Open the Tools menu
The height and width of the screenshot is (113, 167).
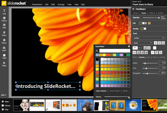[x=69, y=4]
